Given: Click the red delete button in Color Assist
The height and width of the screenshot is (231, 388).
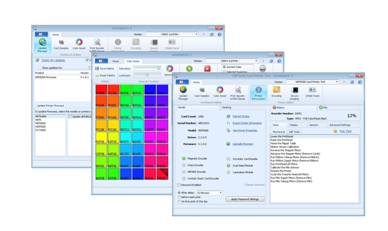Looking at the screenshot, I should tap(207, 68).
